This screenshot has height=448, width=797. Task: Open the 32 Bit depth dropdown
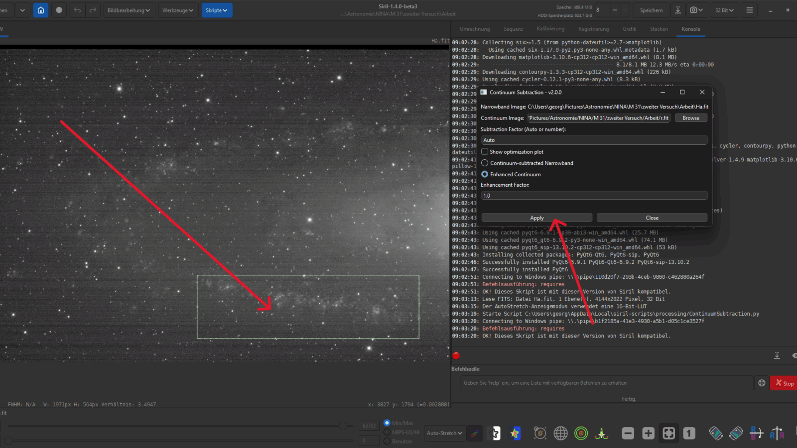724,10
